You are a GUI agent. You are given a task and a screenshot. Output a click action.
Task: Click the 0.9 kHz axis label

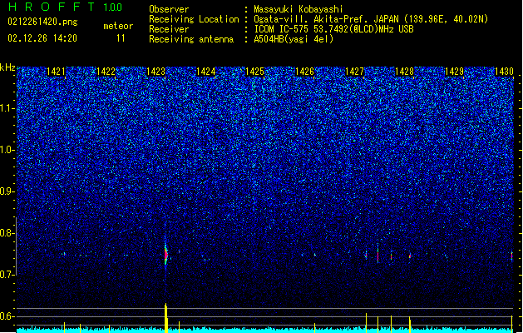pyautogui.click(x=7, y=191)
